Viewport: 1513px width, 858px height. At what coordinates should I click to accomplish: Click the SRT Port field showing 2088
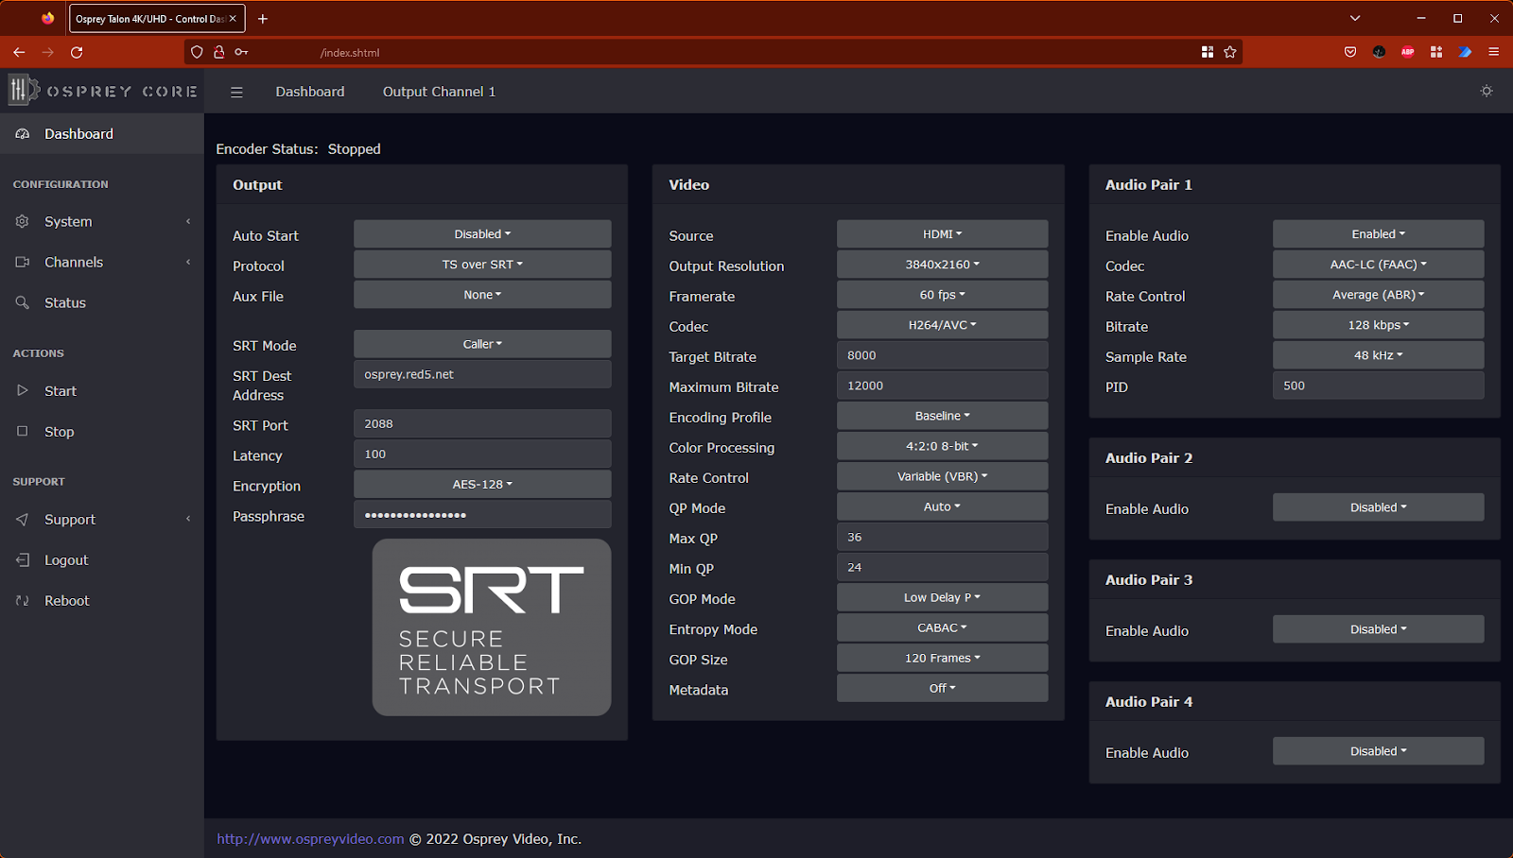pyautogui.click(x=482, y=423)
